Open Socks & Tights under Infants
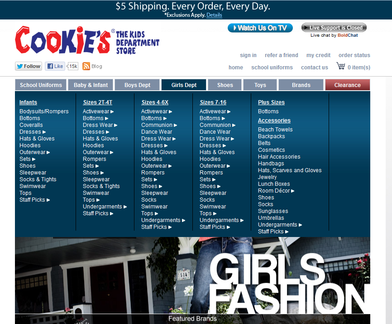392x324 pixels. click(38, 179)
